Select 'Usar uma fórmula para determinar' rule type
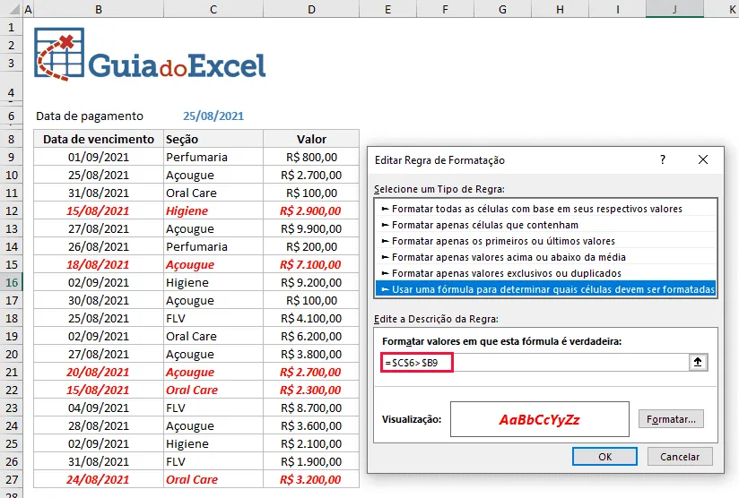 546,289
